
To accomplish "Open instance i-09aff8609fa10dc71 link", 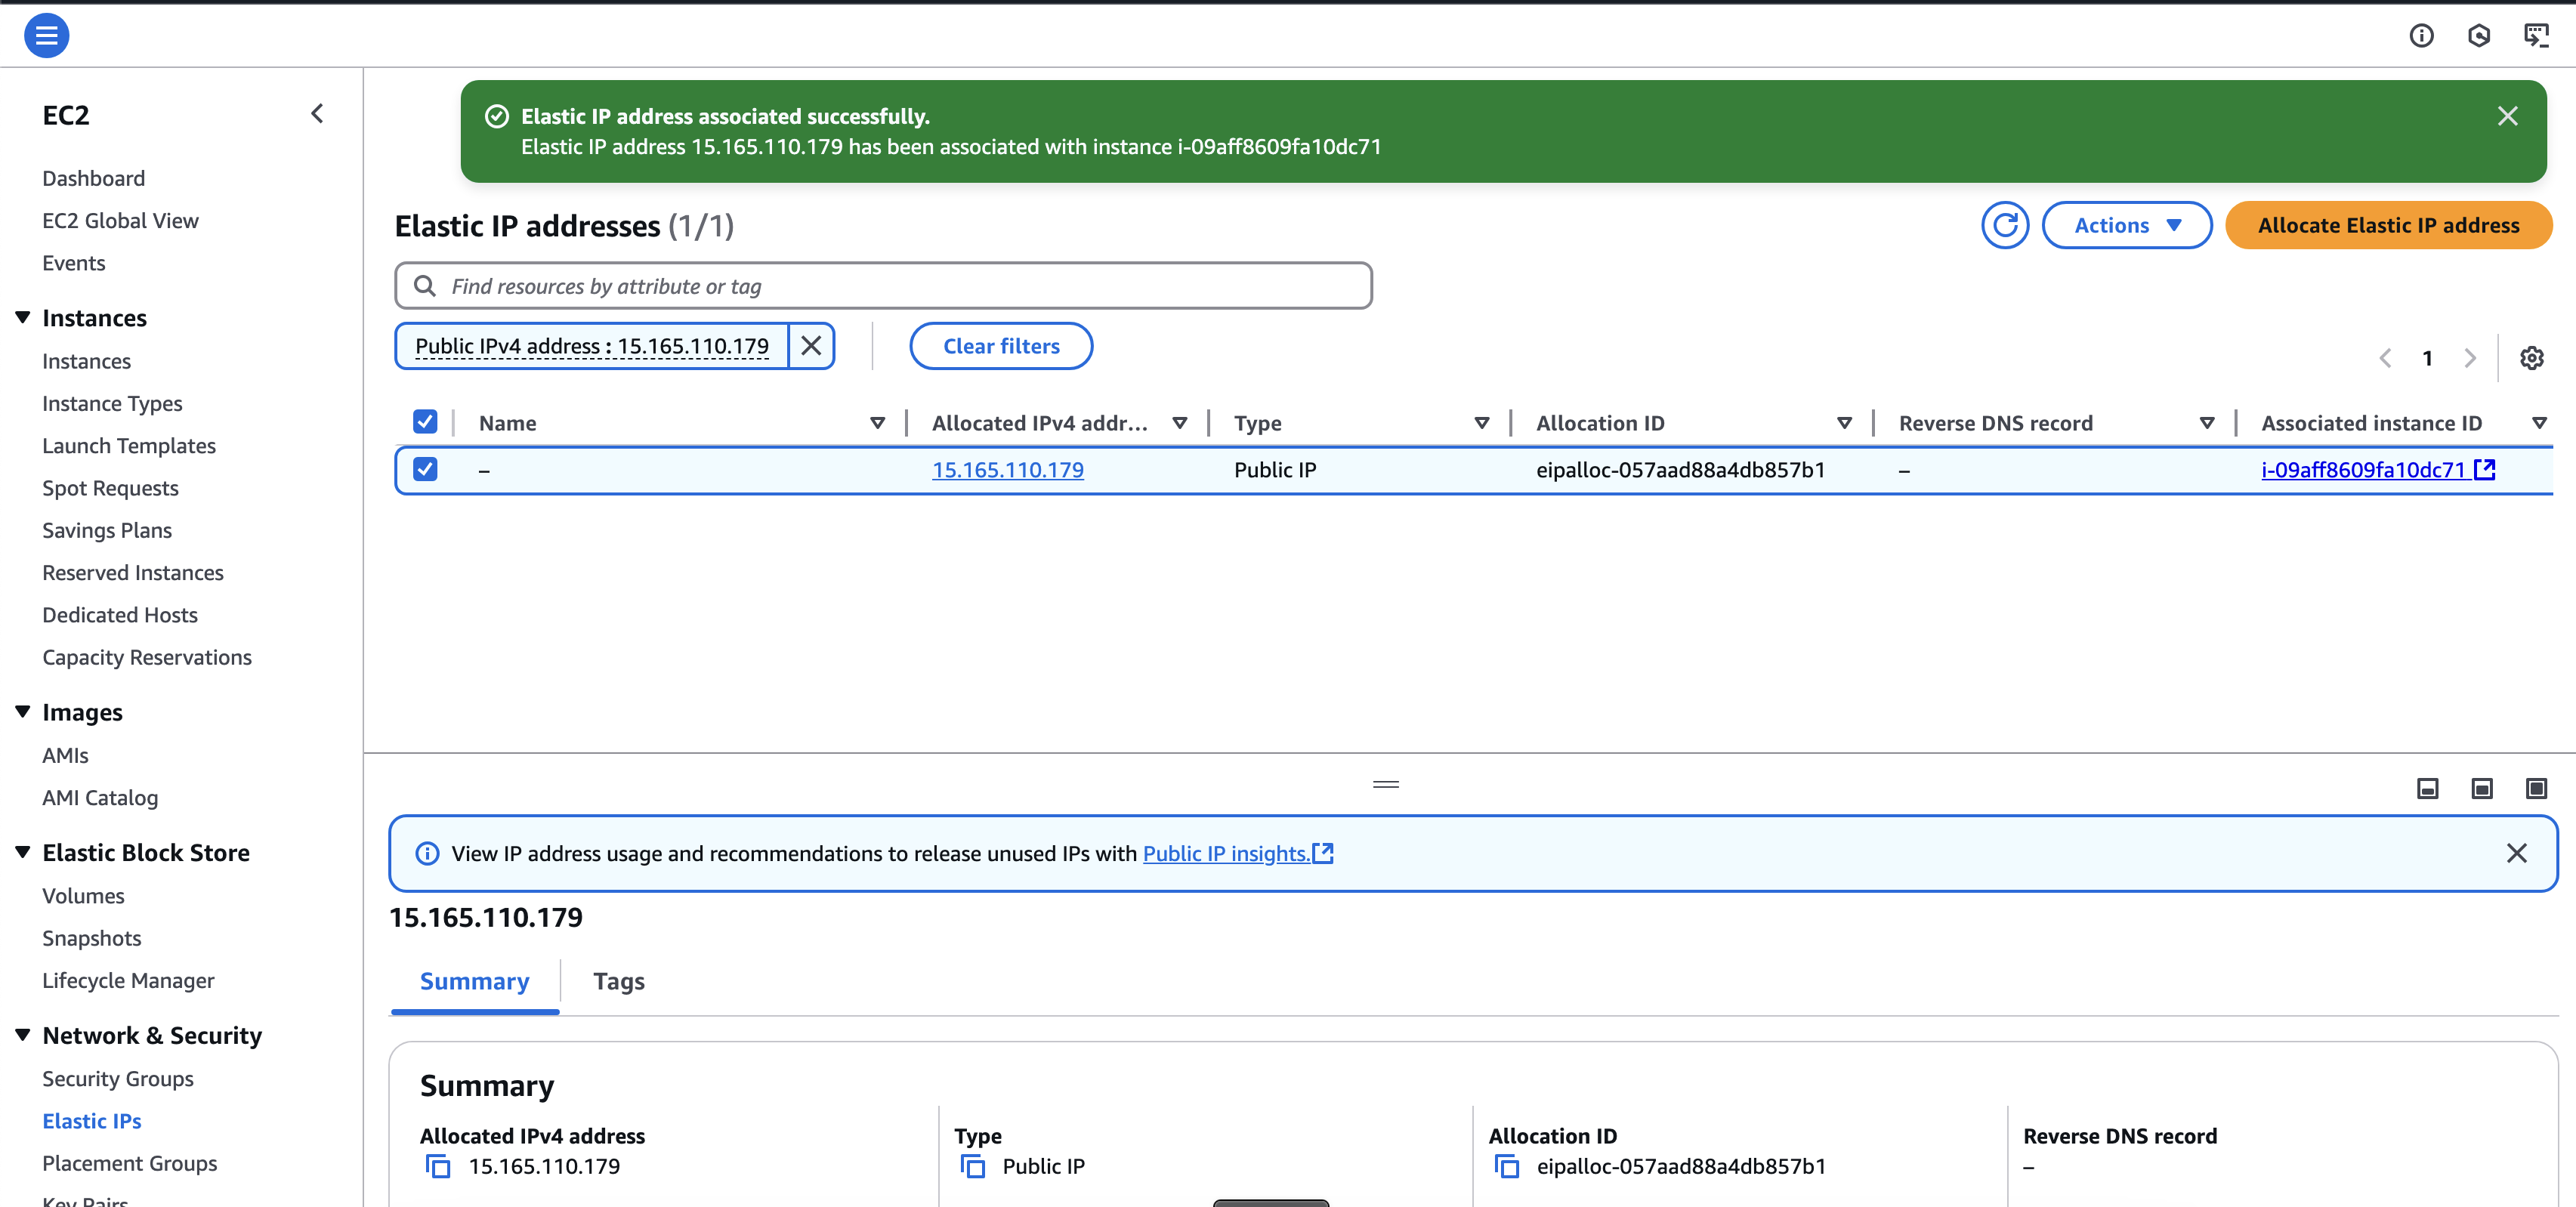I will (x=2363, y=470).
